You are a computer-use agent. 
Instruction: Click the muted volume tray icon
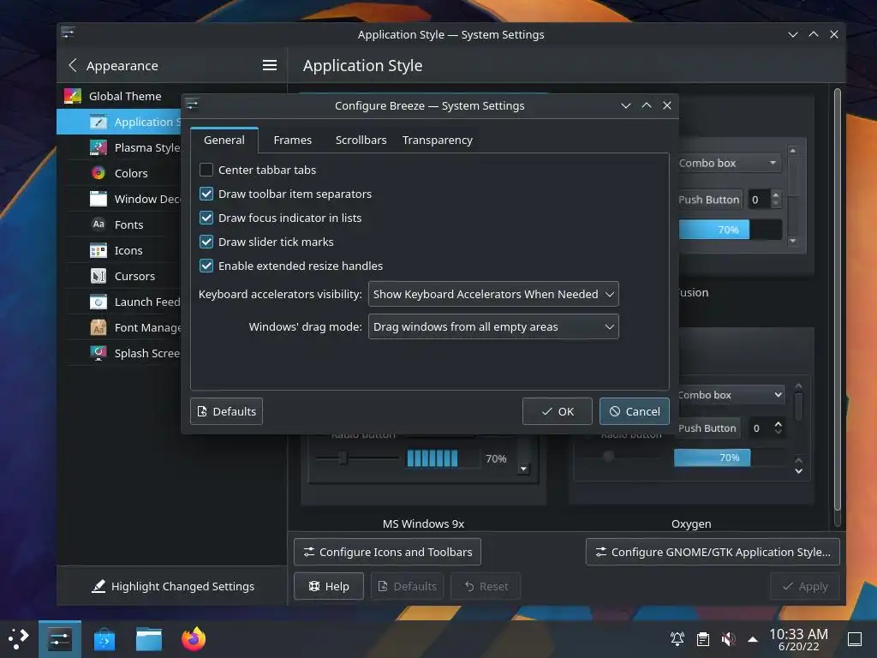coord(728,638)
